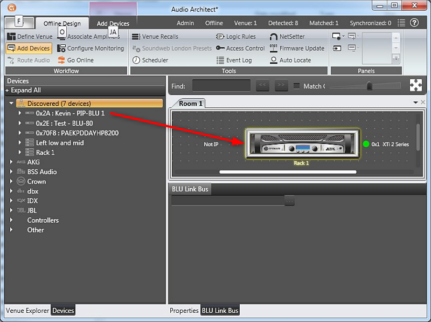The width and height of the screenshot is (431, 322).
Task: Open Configure Monitoring step
Action: [91, 48]
